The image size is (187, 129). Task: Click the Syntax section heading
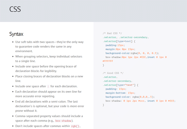pos(16,34)
